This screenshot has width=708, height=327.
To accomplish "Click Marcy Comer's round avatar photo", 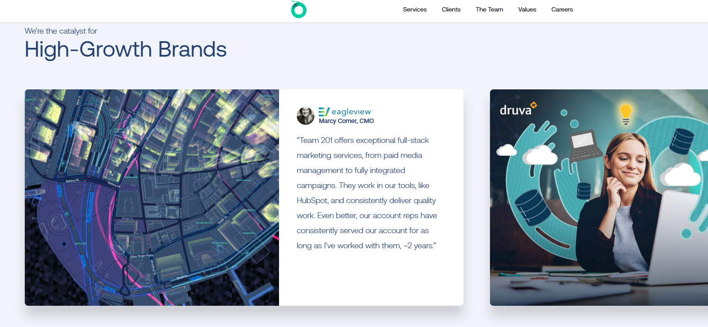I will click(305, 116).
